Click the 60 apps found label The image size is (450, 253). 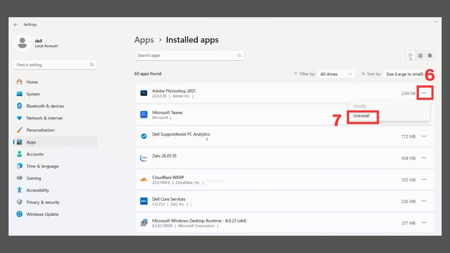148,74
